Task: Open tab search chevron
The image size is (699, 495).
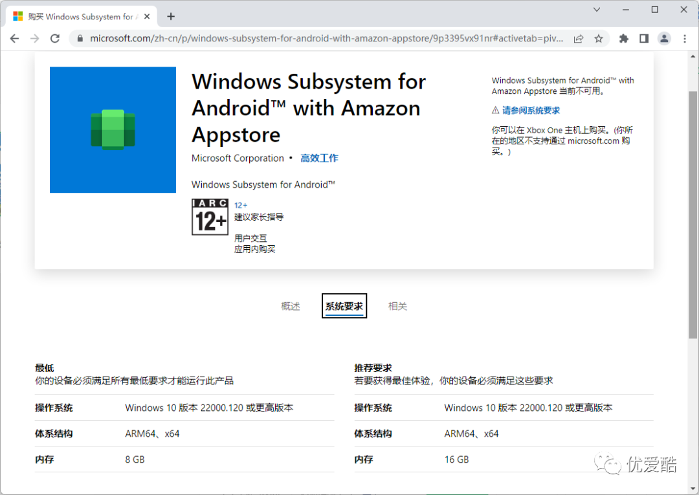Action: [x=597, y=9]
